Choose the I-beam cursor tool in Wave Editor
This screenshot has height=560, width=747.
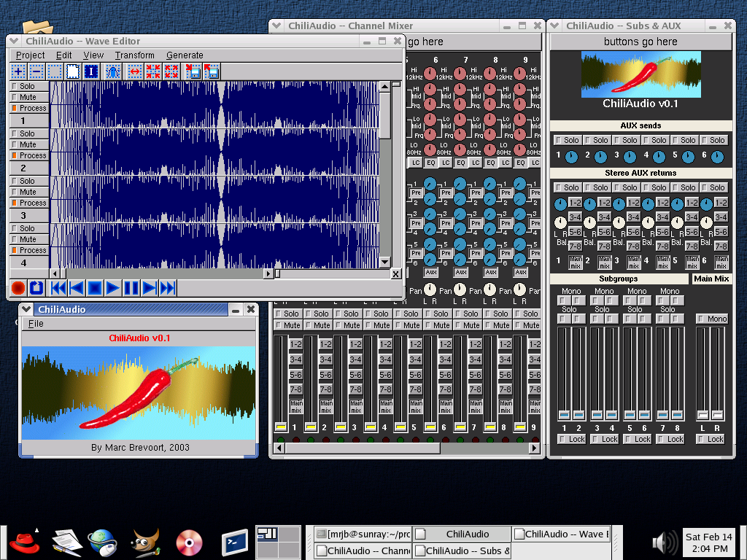tap(91, 72)
